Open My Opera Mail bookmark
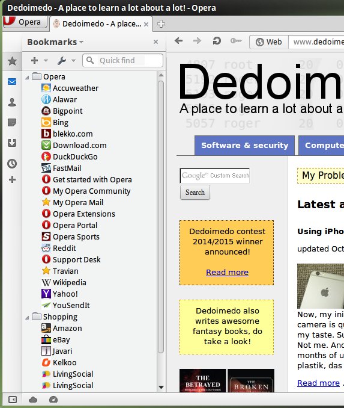The image size is (344, 408). (x=73, y=203)
